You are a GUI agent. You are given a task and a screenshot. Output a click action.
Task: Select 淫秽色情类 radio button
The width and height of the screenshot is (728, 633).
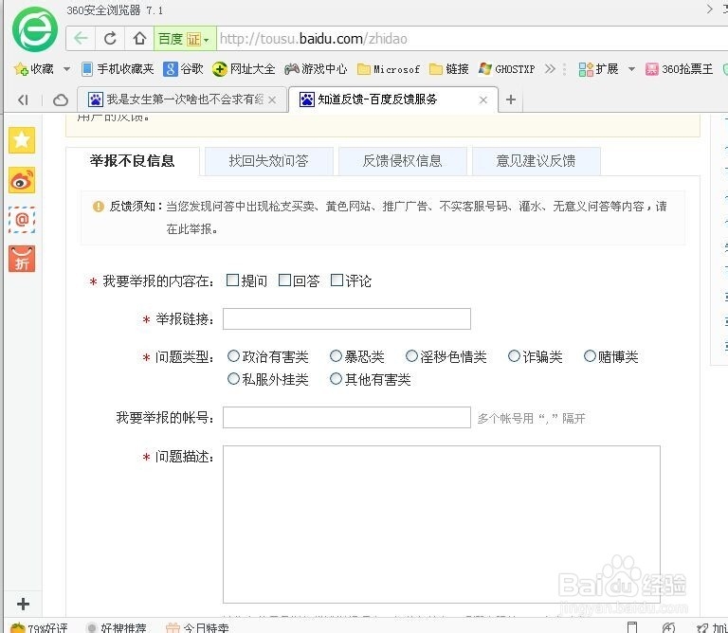point(411,356)
